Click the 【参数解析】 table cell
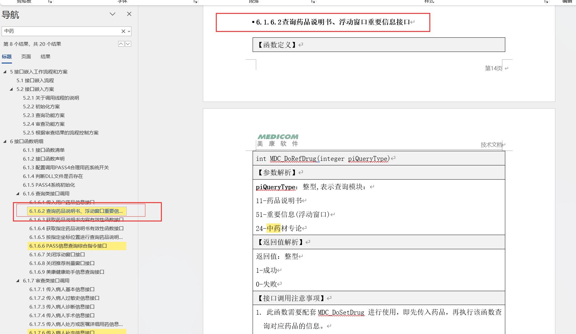 (379, 172)
